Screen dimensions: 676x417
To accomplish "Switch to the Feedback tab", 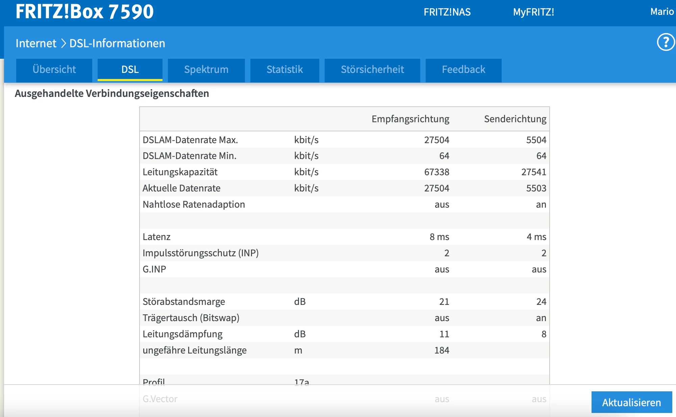I will point(464,70).
